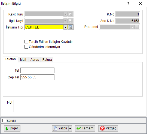Expand the İletişim Tipi dropdown arrow
Viewport: 147px width, 134px height.
click(x=65, y=27)
